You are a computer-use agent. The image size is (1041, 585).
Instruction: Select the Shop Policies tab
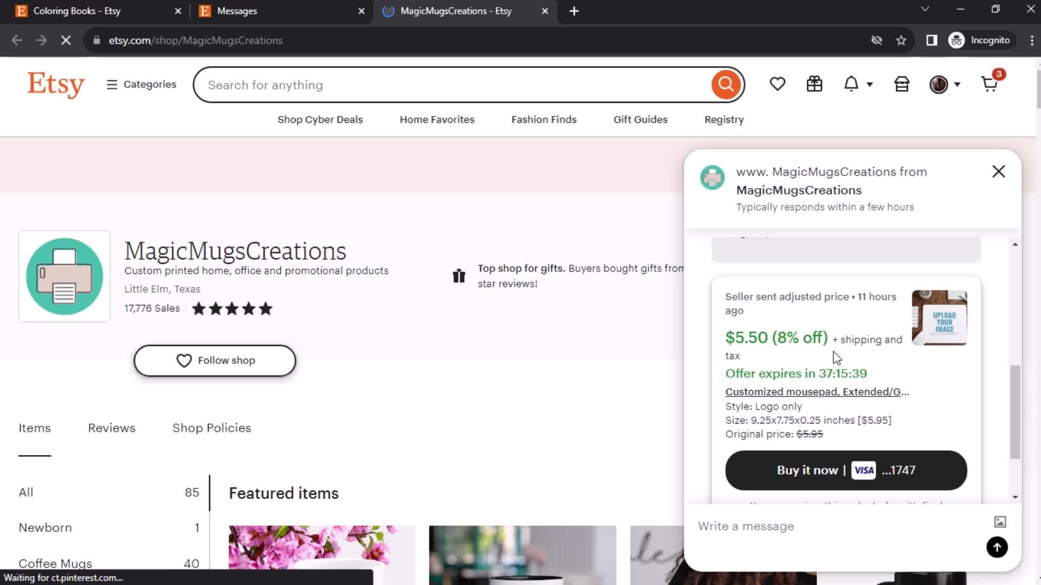(211, 428)
